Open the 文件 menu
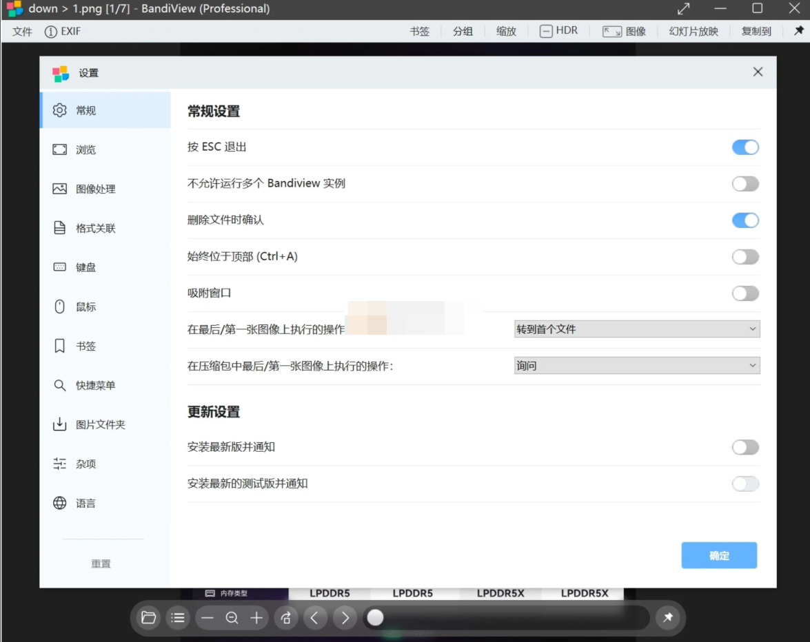The height and width of the screenshot is (642, 810). click(x=21, y=31)
